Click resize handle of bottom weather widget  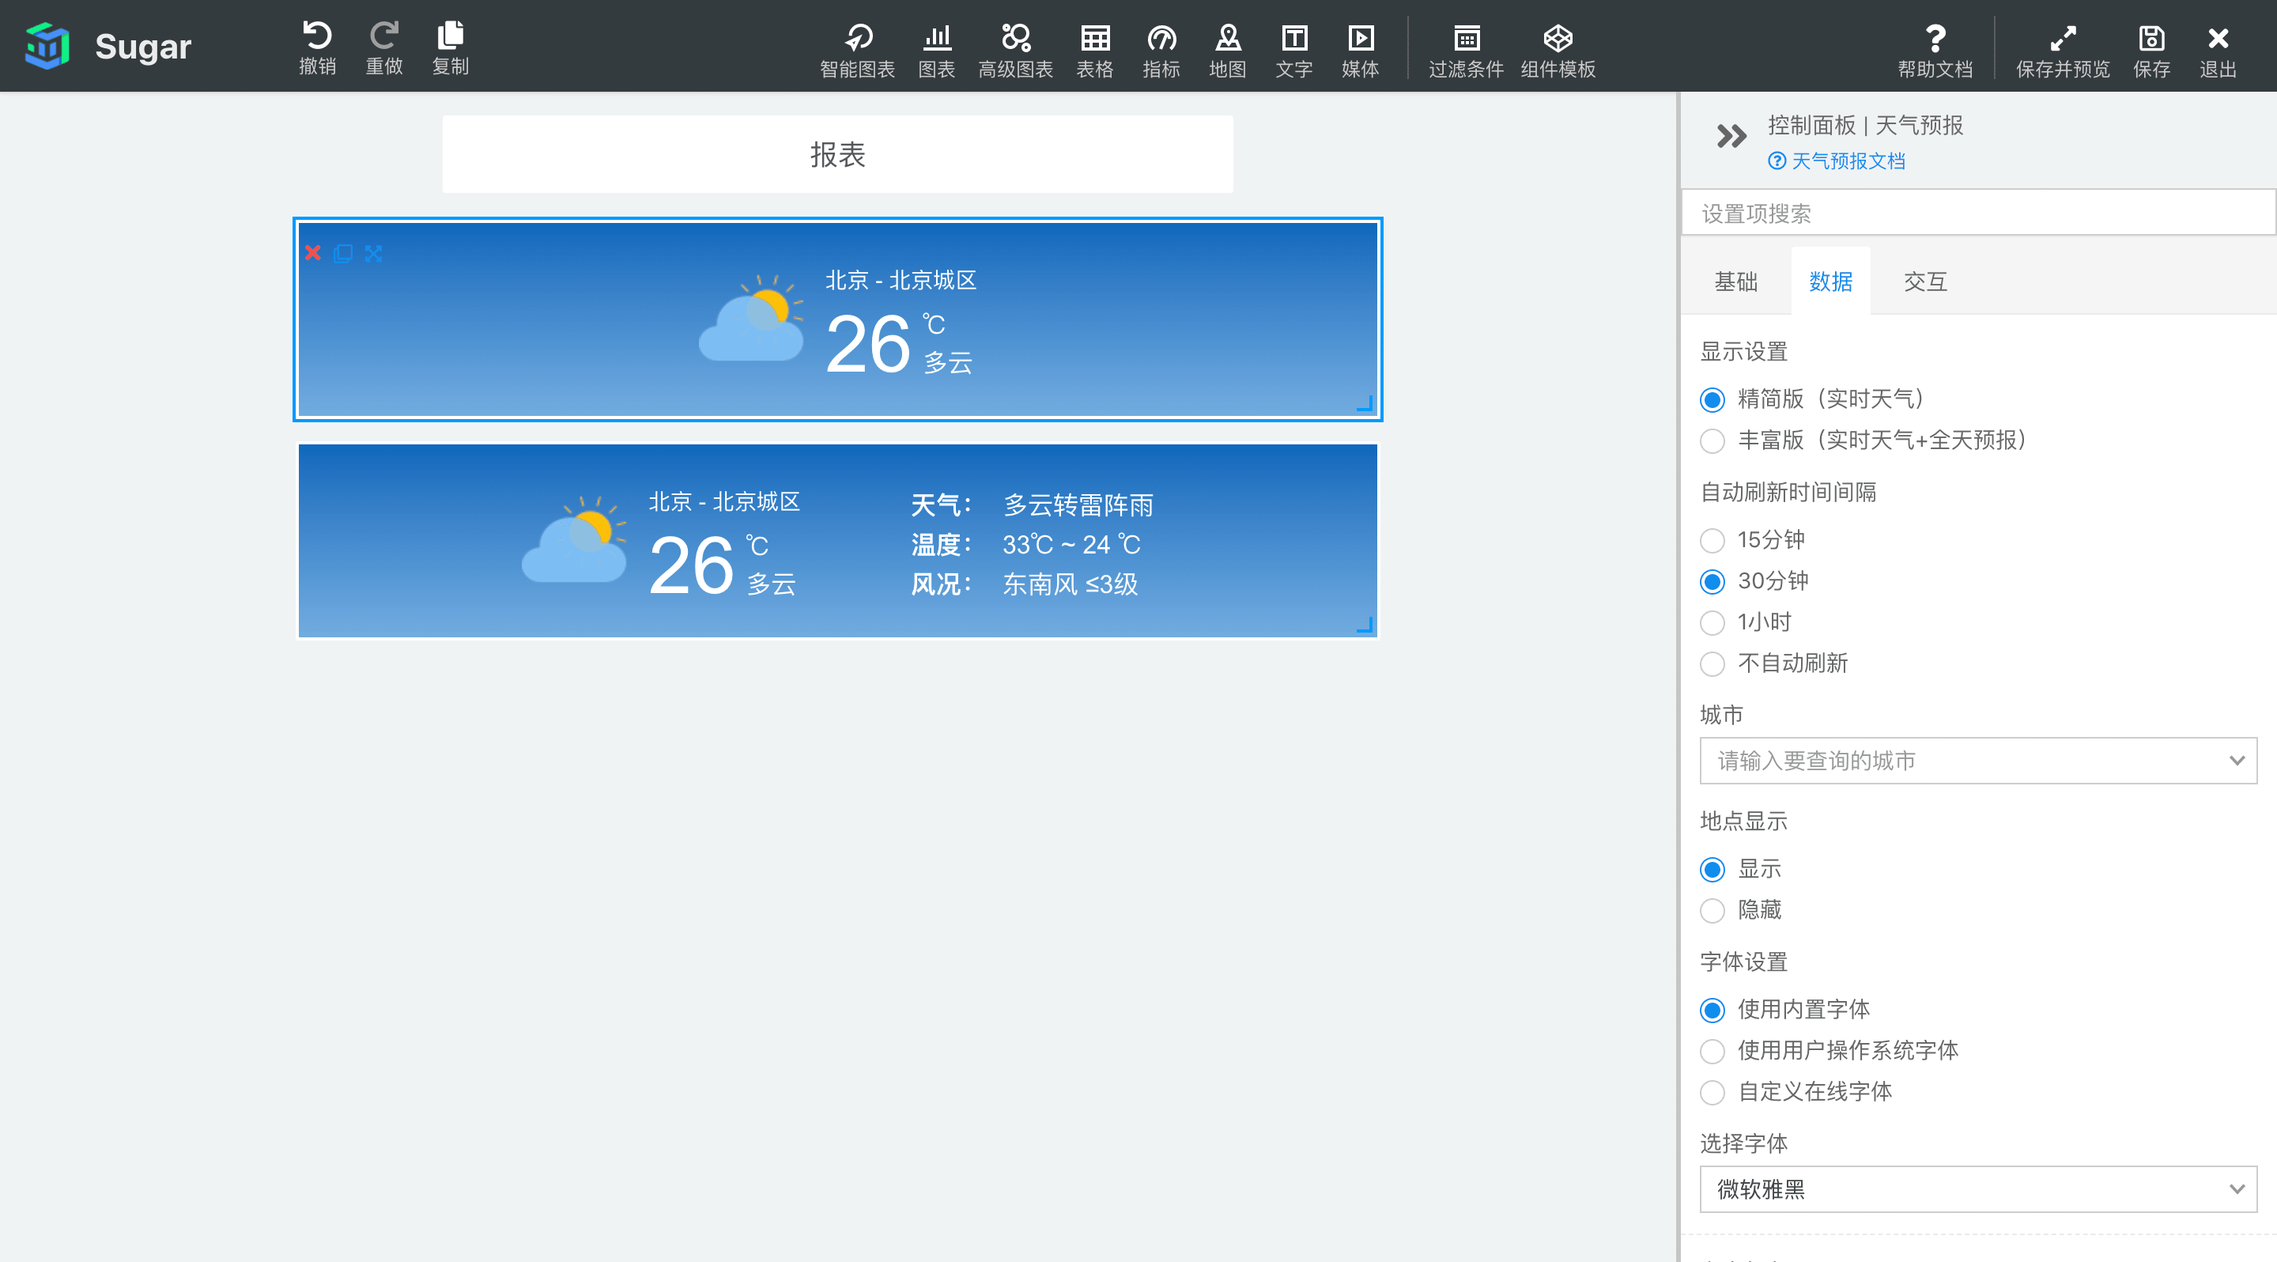coord(1365,625)
